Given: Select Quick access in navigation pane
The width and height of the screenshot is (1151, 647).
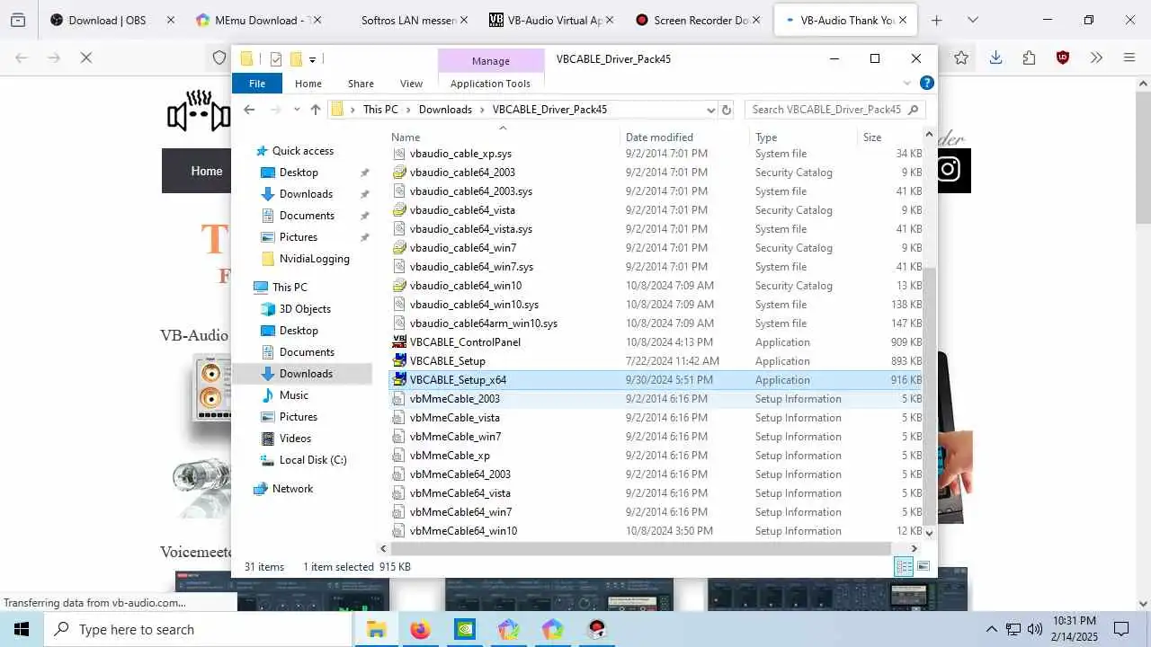Looking at the screenshot, I should 303,151.
